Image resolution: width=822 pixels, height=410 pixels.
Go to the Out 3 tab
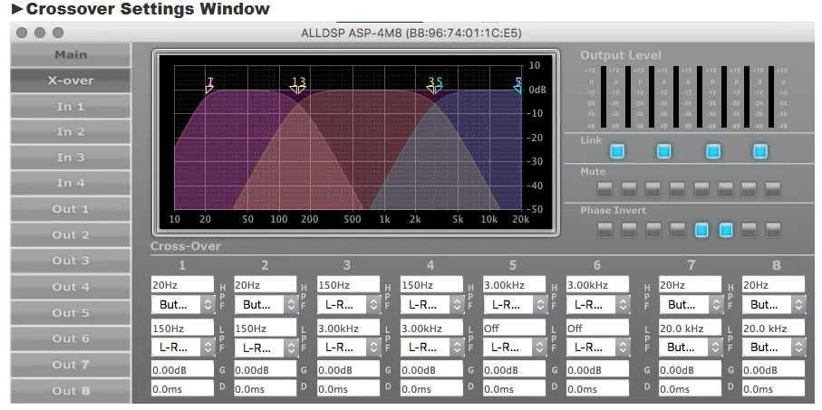click(x=71, y=261)
